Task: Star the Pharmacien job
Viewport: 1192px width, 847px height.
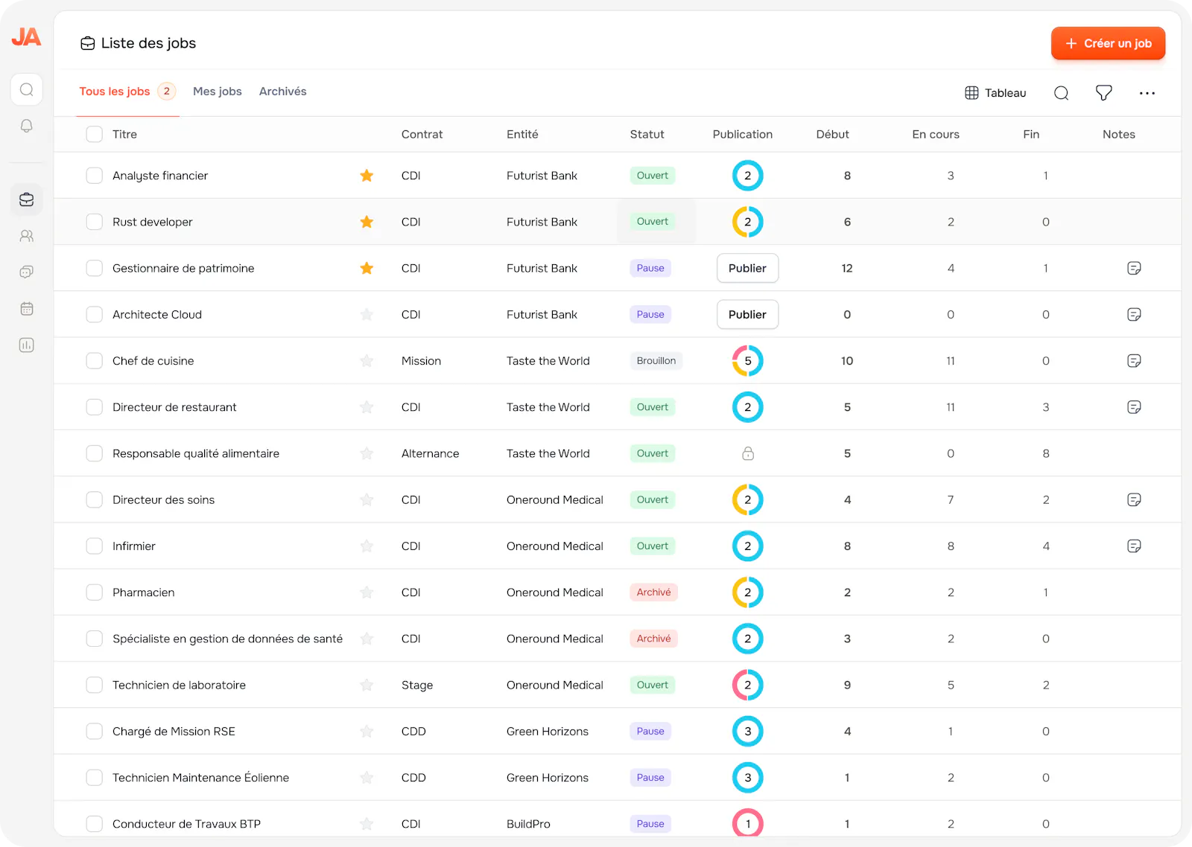Action: click(x=367, y=592)
